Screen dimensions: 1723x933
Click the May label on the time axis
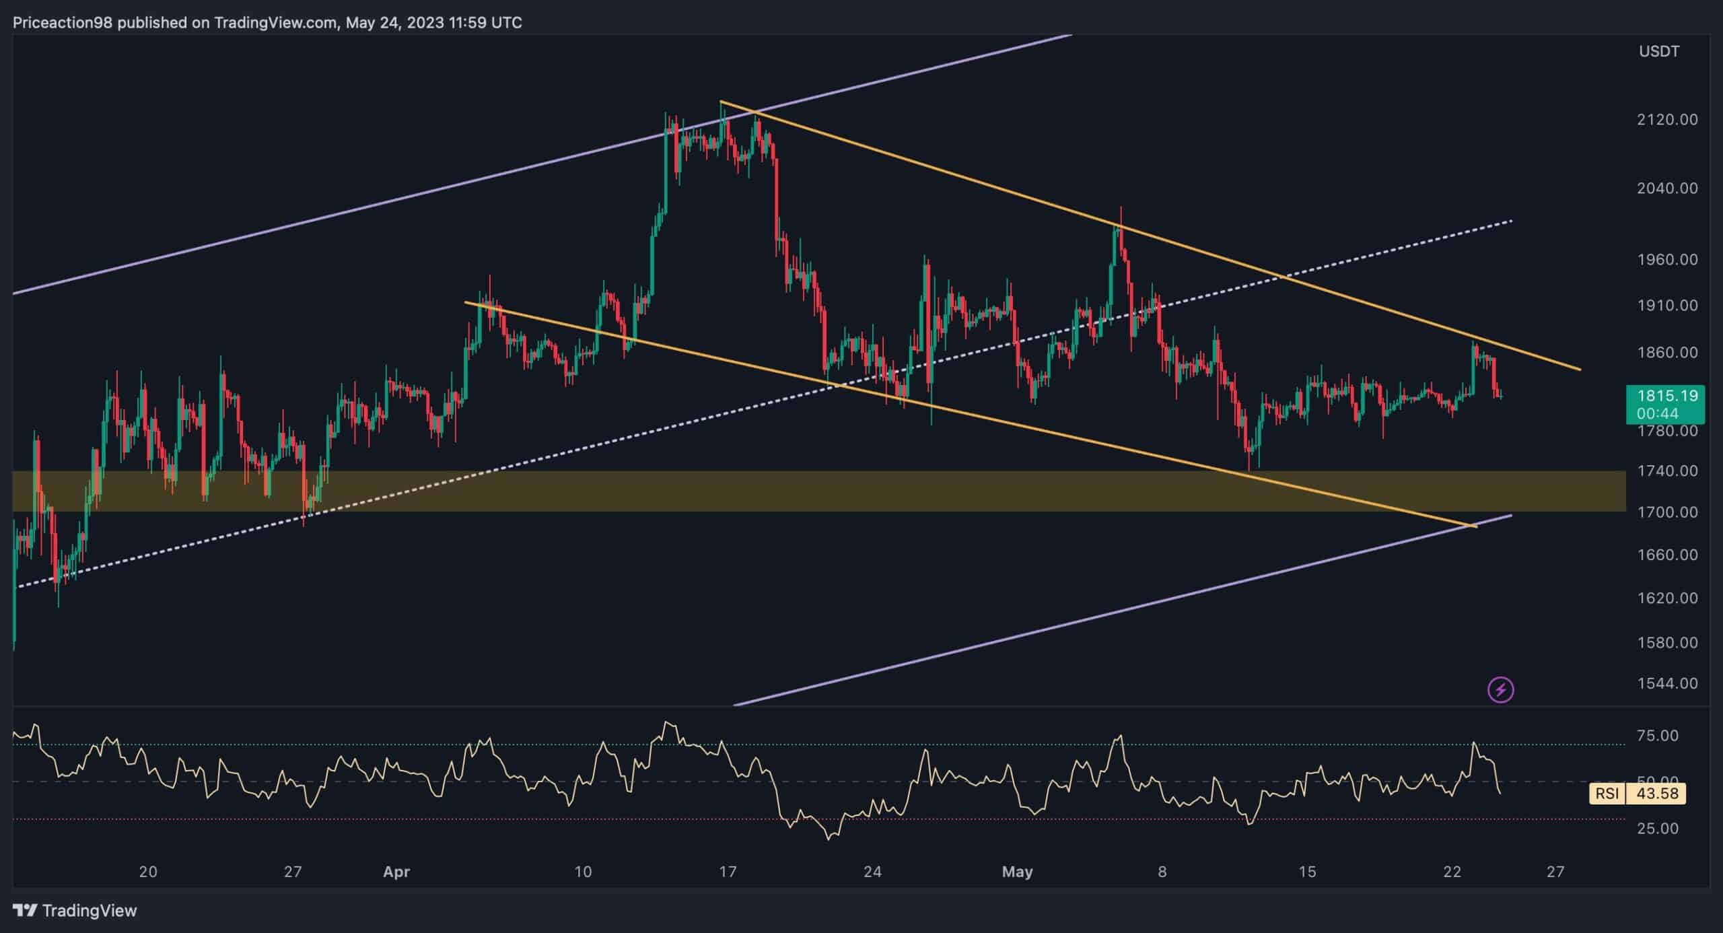[x=1018, y=871]
